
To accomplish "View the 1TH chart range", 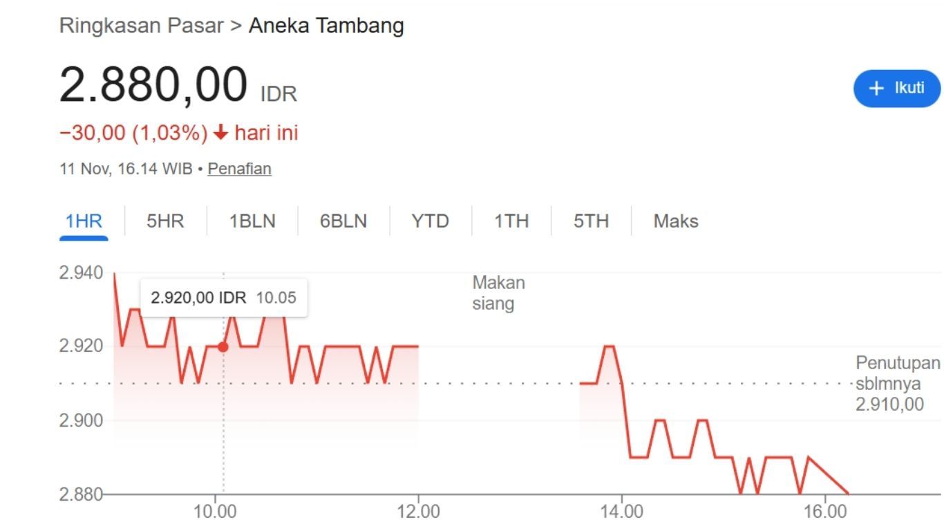I will click(511, 221).
